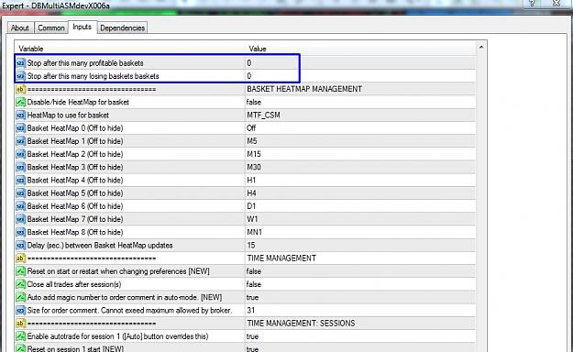Click the scrollbar up arrow
This screenshot has width=573, height=352.
(481, 47)
